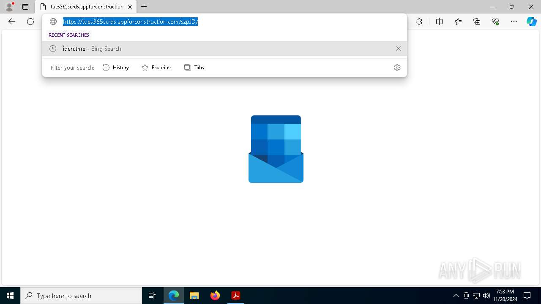Toggle split screen view
This screenshot has height=304, width=541.
click(439, 22)
